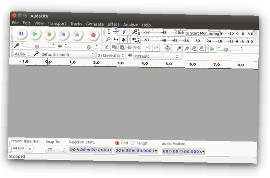Open the End time format dropdown

156,151
